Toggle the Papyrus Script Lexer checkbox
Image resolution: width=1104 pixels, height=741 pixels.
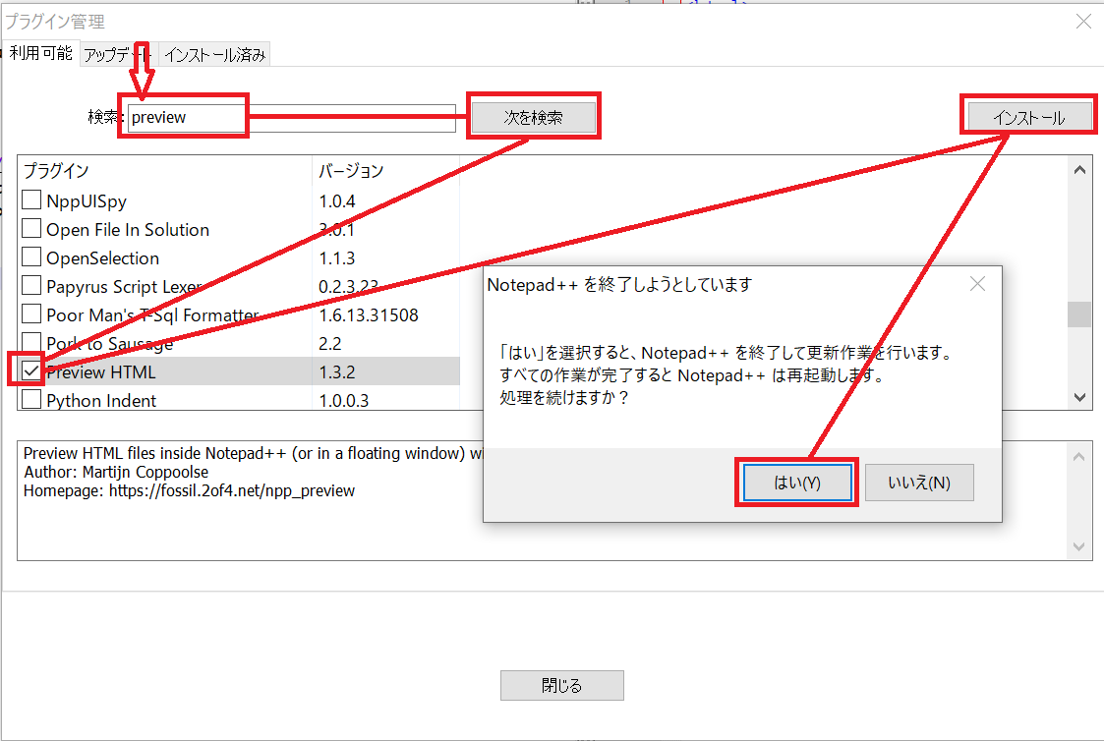(32, 287)
